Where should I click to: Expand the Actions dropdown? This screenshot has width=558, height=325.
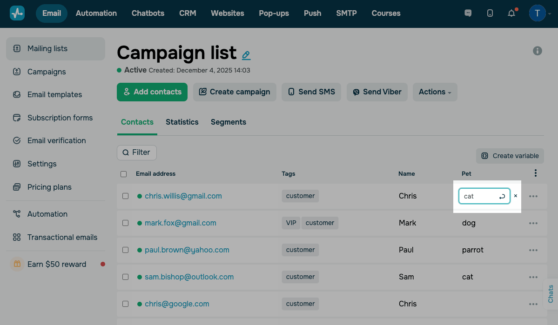coord(435,92)
